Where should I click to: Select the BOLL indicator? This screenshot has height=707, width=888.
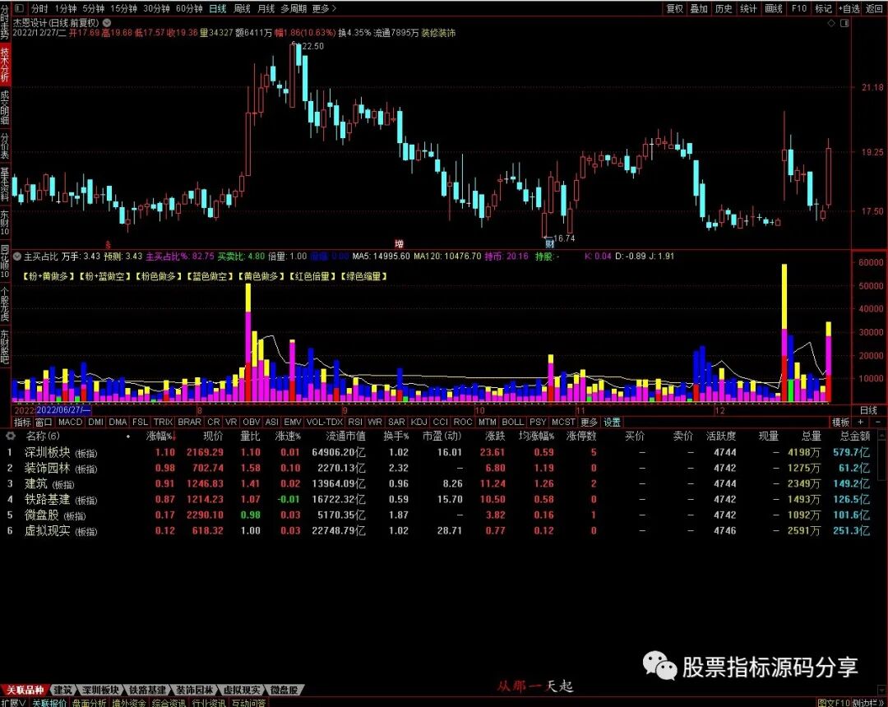click(x=512, y=423)
